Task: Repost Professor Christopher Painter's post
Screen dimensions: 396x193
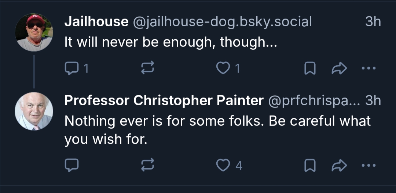Action: (148, 166)
